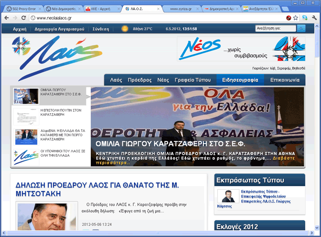Viewport: 321px width, 237px height.
Task: Click the Karatzaferis article photo
Action: (47, 216)
